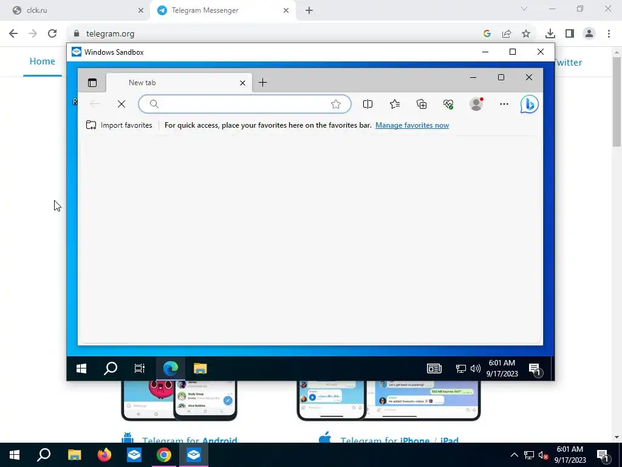Screen dimensions: 622x467
Task: Open a new tab in Edge
Action: [262, 83]
